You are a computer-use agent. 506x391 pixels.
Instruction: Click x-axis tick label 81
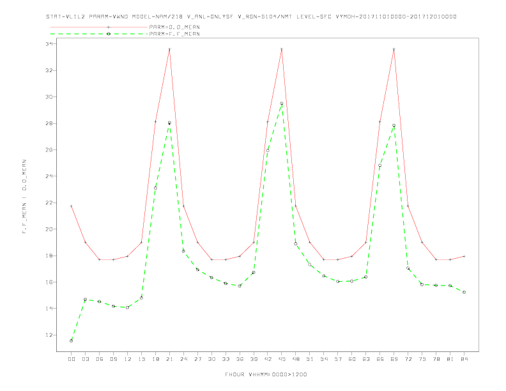[450, 359]
